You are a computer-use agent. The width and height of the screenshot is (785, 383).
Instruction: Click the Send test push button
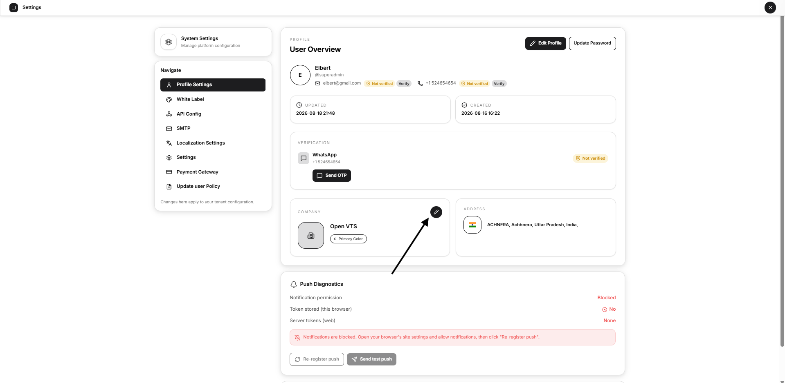371,359
